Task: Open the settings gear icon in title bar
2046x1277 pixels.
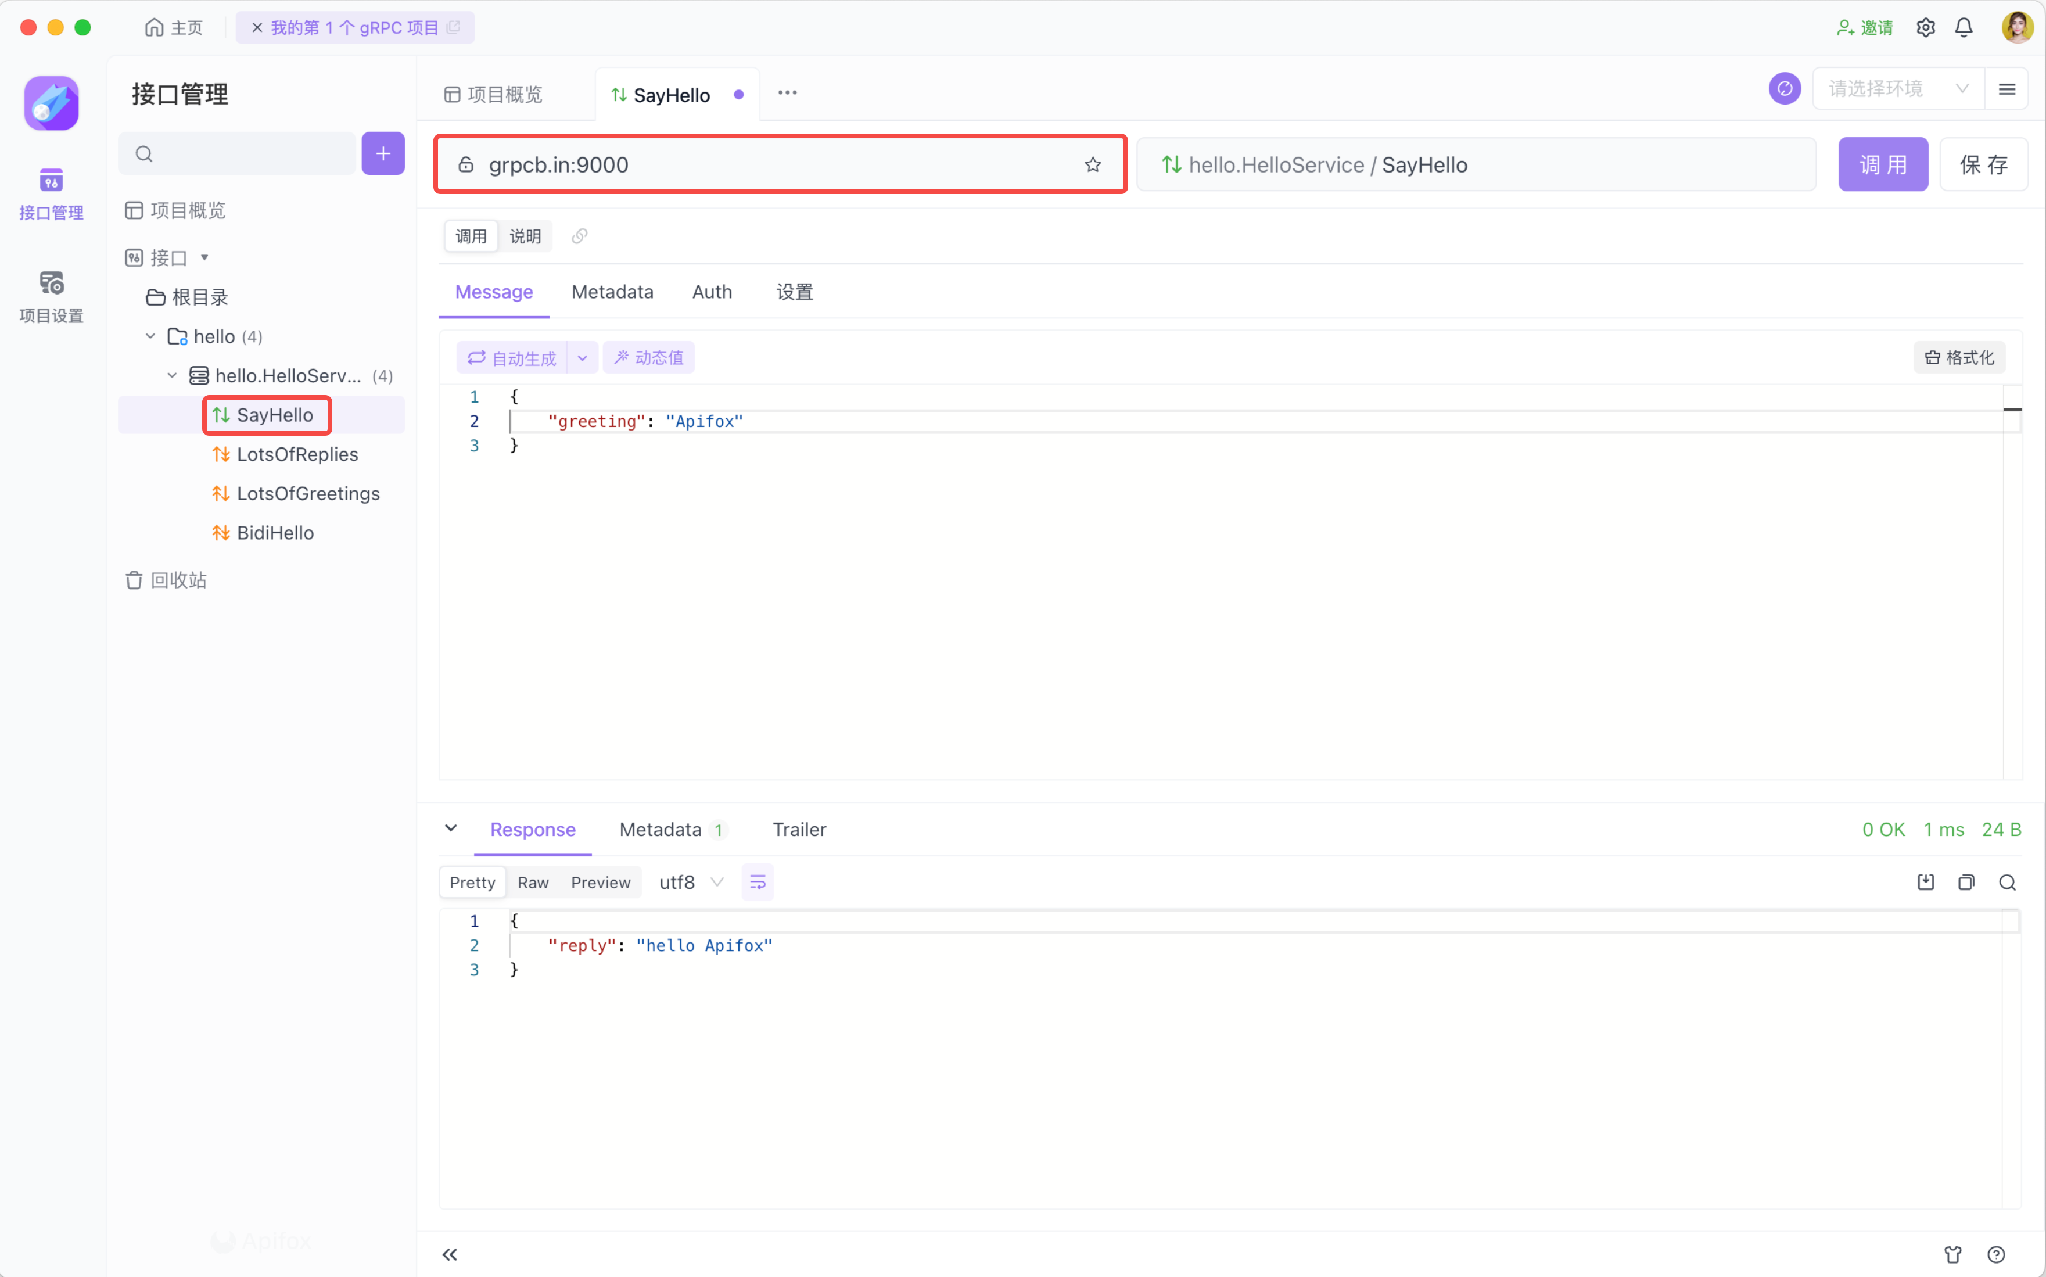Action: [x=1925, y=28]
